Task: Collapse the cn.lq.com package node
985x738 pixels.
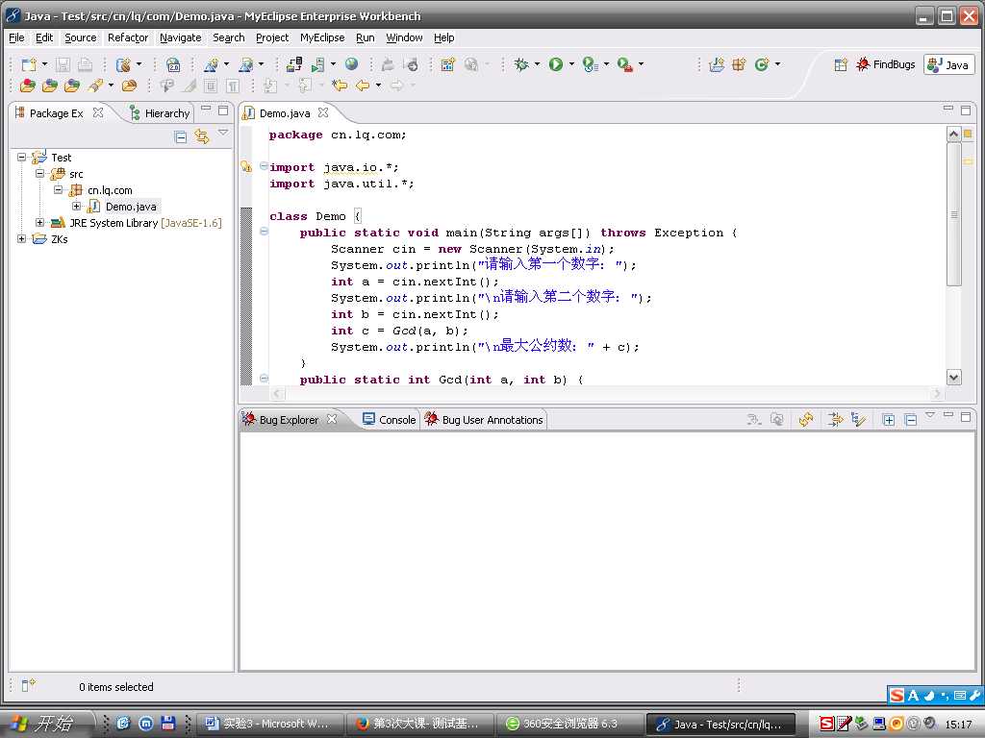Action: pos(59,189)
